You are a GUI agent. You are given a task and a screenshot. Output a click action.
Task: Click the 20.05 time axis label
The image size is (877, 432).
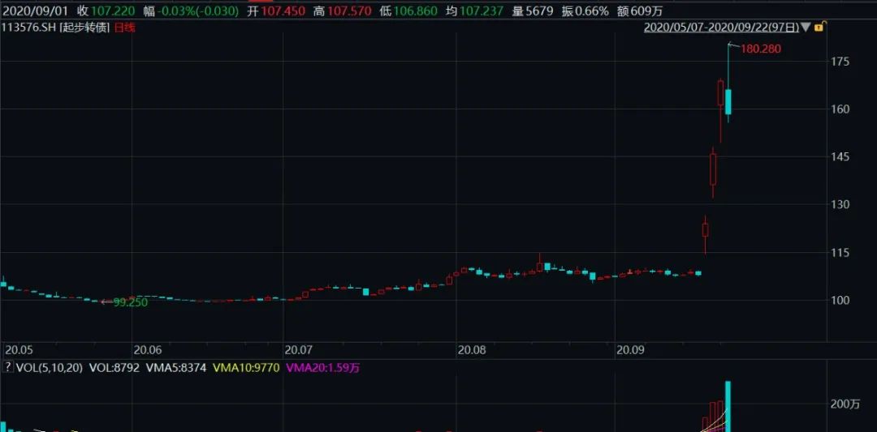19,350
